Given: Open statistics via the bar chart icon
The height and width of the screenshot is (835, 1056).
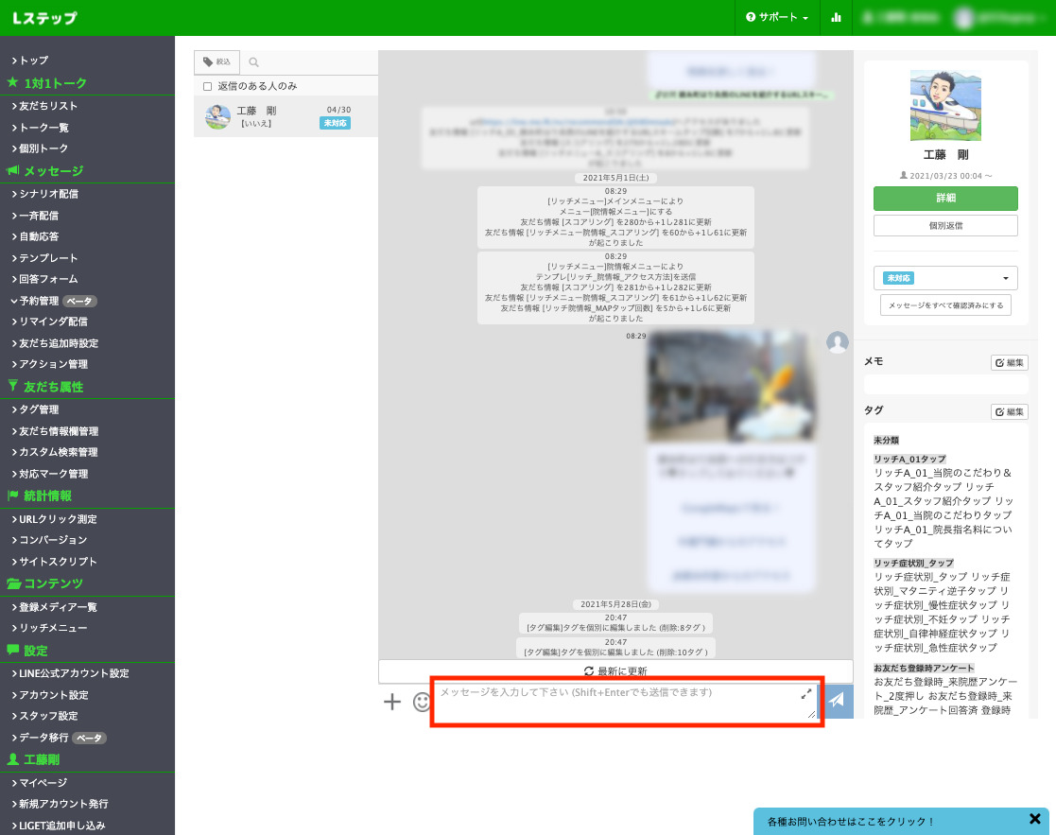Looking at the screenshot, I should click(836, 17).
